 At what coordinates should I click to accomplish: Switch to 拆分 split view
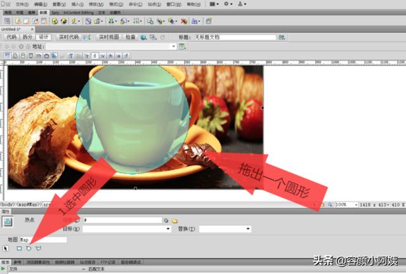click(27, 37)
